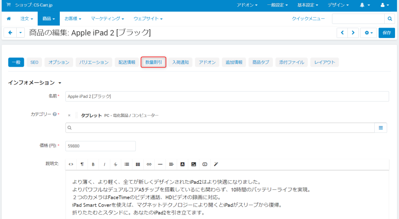Image resolution: width=399 pixels, height=219 pixels.
Task: Switch to the 一般 tab
Action: [16, 62]
